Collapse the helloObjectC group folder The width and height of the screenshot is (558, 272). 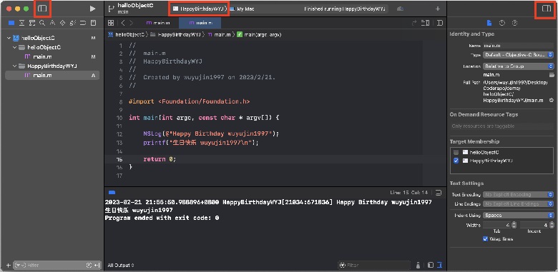[14, 47]
